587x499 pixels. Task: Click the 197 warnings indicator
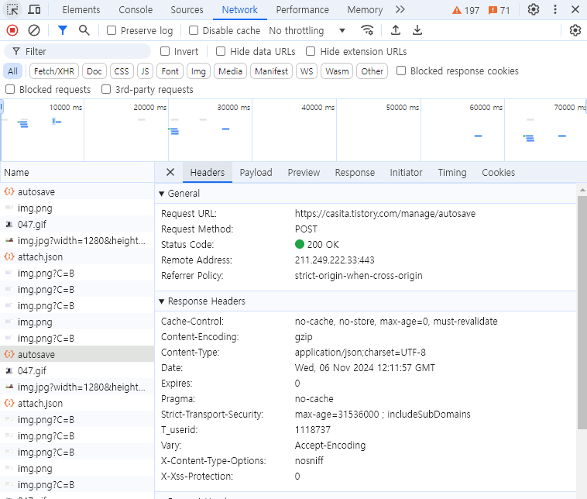465,10
